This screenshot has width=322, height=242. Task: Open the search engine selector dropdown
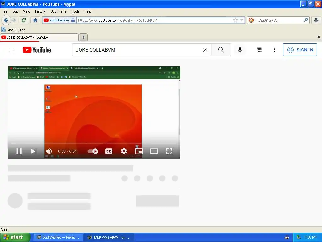[253, 20]
